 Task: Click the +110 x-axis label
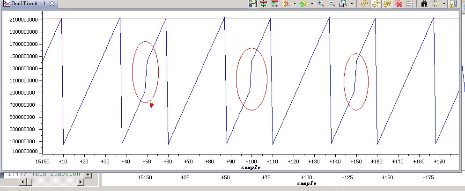pos(272,162)
